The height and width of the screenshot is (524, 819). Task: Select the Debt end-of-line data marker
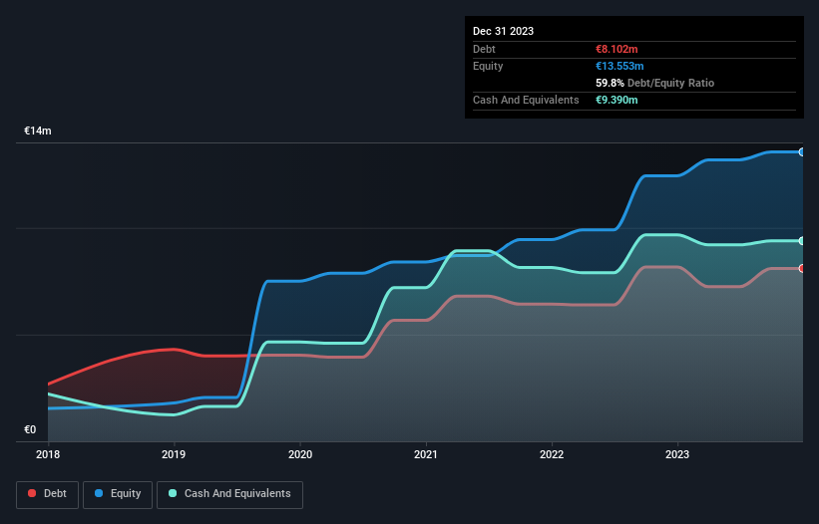click(x=802, y=269)
